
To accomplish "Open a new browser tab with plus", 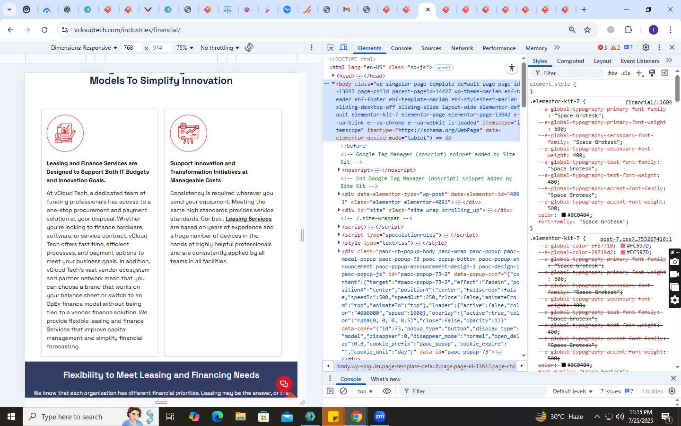I will 584,9.
